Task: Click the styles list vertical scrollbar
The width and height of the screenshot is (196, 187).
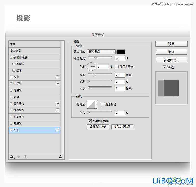Action: [62, 97]
